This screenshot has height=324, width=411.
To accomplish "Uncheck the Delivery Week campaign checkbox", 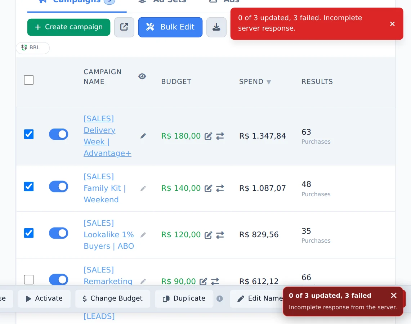I will (x=29, y=134).
